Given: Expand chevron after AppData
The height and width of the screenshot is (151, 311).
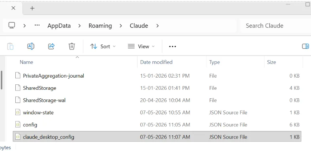Looking at the screenshot, I should tap(79, 26).
